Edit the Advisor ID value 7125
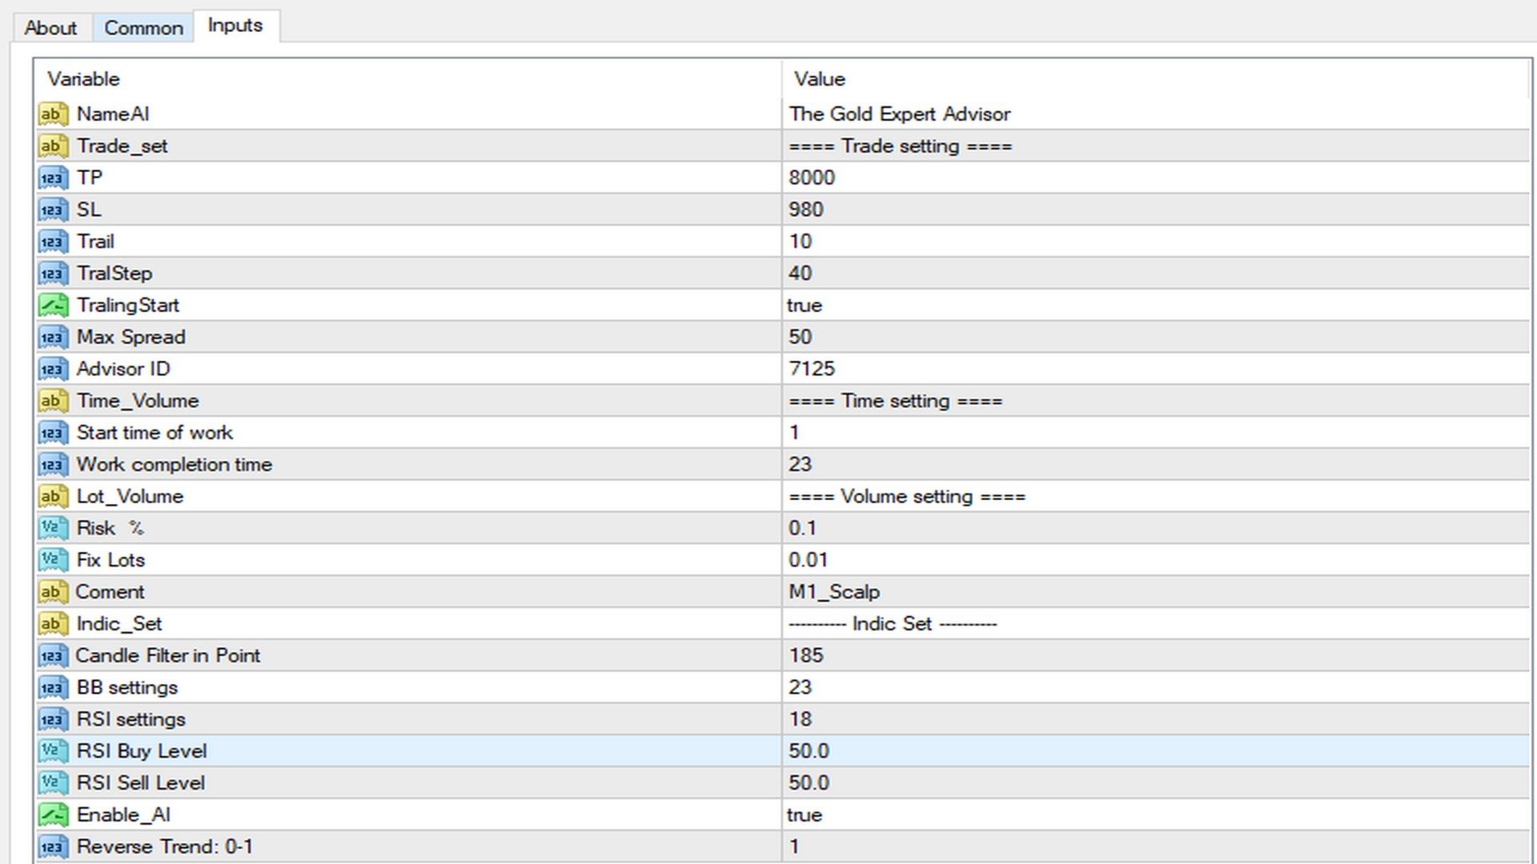The height and width of the screenshot is (864, 1537). [811, 369]
